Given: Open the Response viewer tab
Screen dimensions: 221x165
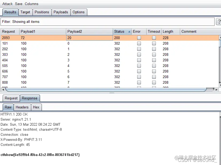Looking at the screenshot, I should [x=30, y=98].
